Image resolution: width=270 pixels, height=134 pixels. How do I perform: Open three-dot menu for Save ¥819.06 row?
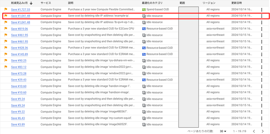[x=262, y=29]
